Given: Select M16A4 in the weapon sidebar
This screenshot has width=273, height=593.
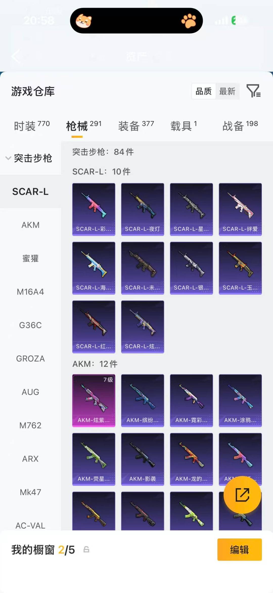Looking at the screenshot, I should pos(31,292).
